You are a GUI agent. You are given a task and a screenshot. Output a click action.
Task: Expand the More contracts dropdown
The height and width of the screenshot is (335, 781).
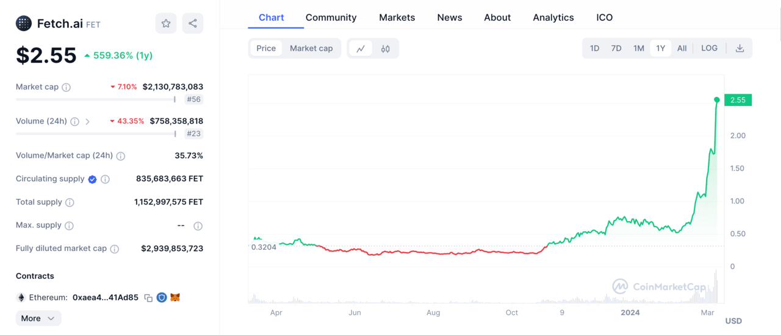pos(38,318)
